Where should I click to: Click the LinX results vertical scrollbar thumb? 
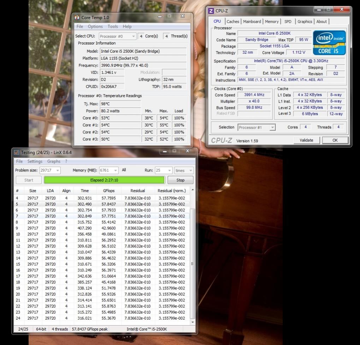(193, 264)
